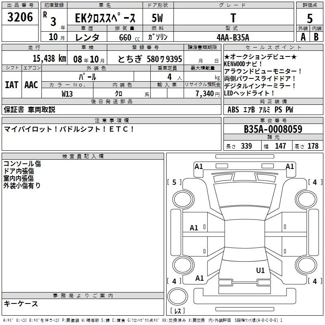Screen dimensions: 325x325
Task: Click the U1 dent mark on diagram
Action: tap(260, 270)
